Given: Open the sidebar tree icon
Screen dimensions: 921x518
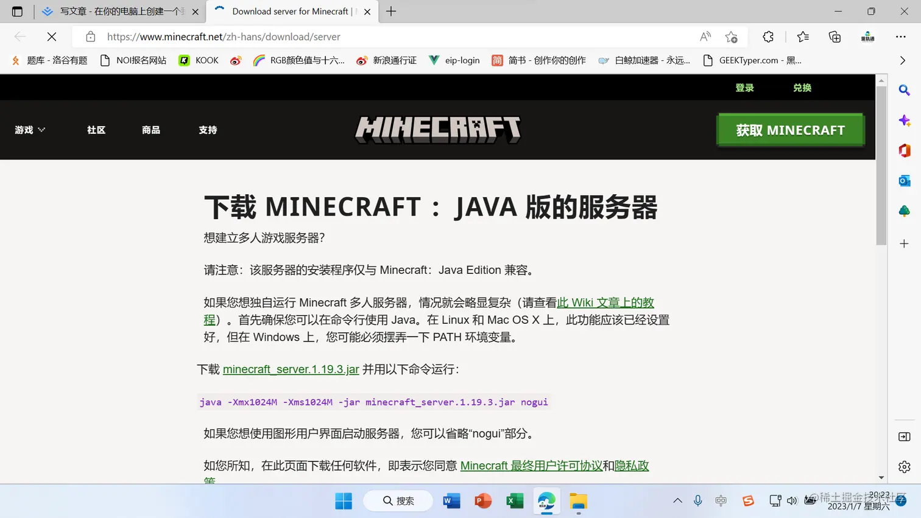Looking at the screenshot, I should (x=905, y=211).
